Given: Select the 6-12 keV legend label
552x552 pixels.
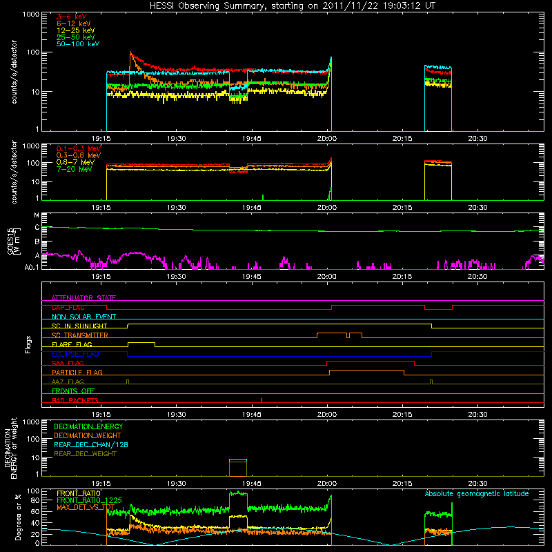Looking at the screenshot, I should (73, 23).
